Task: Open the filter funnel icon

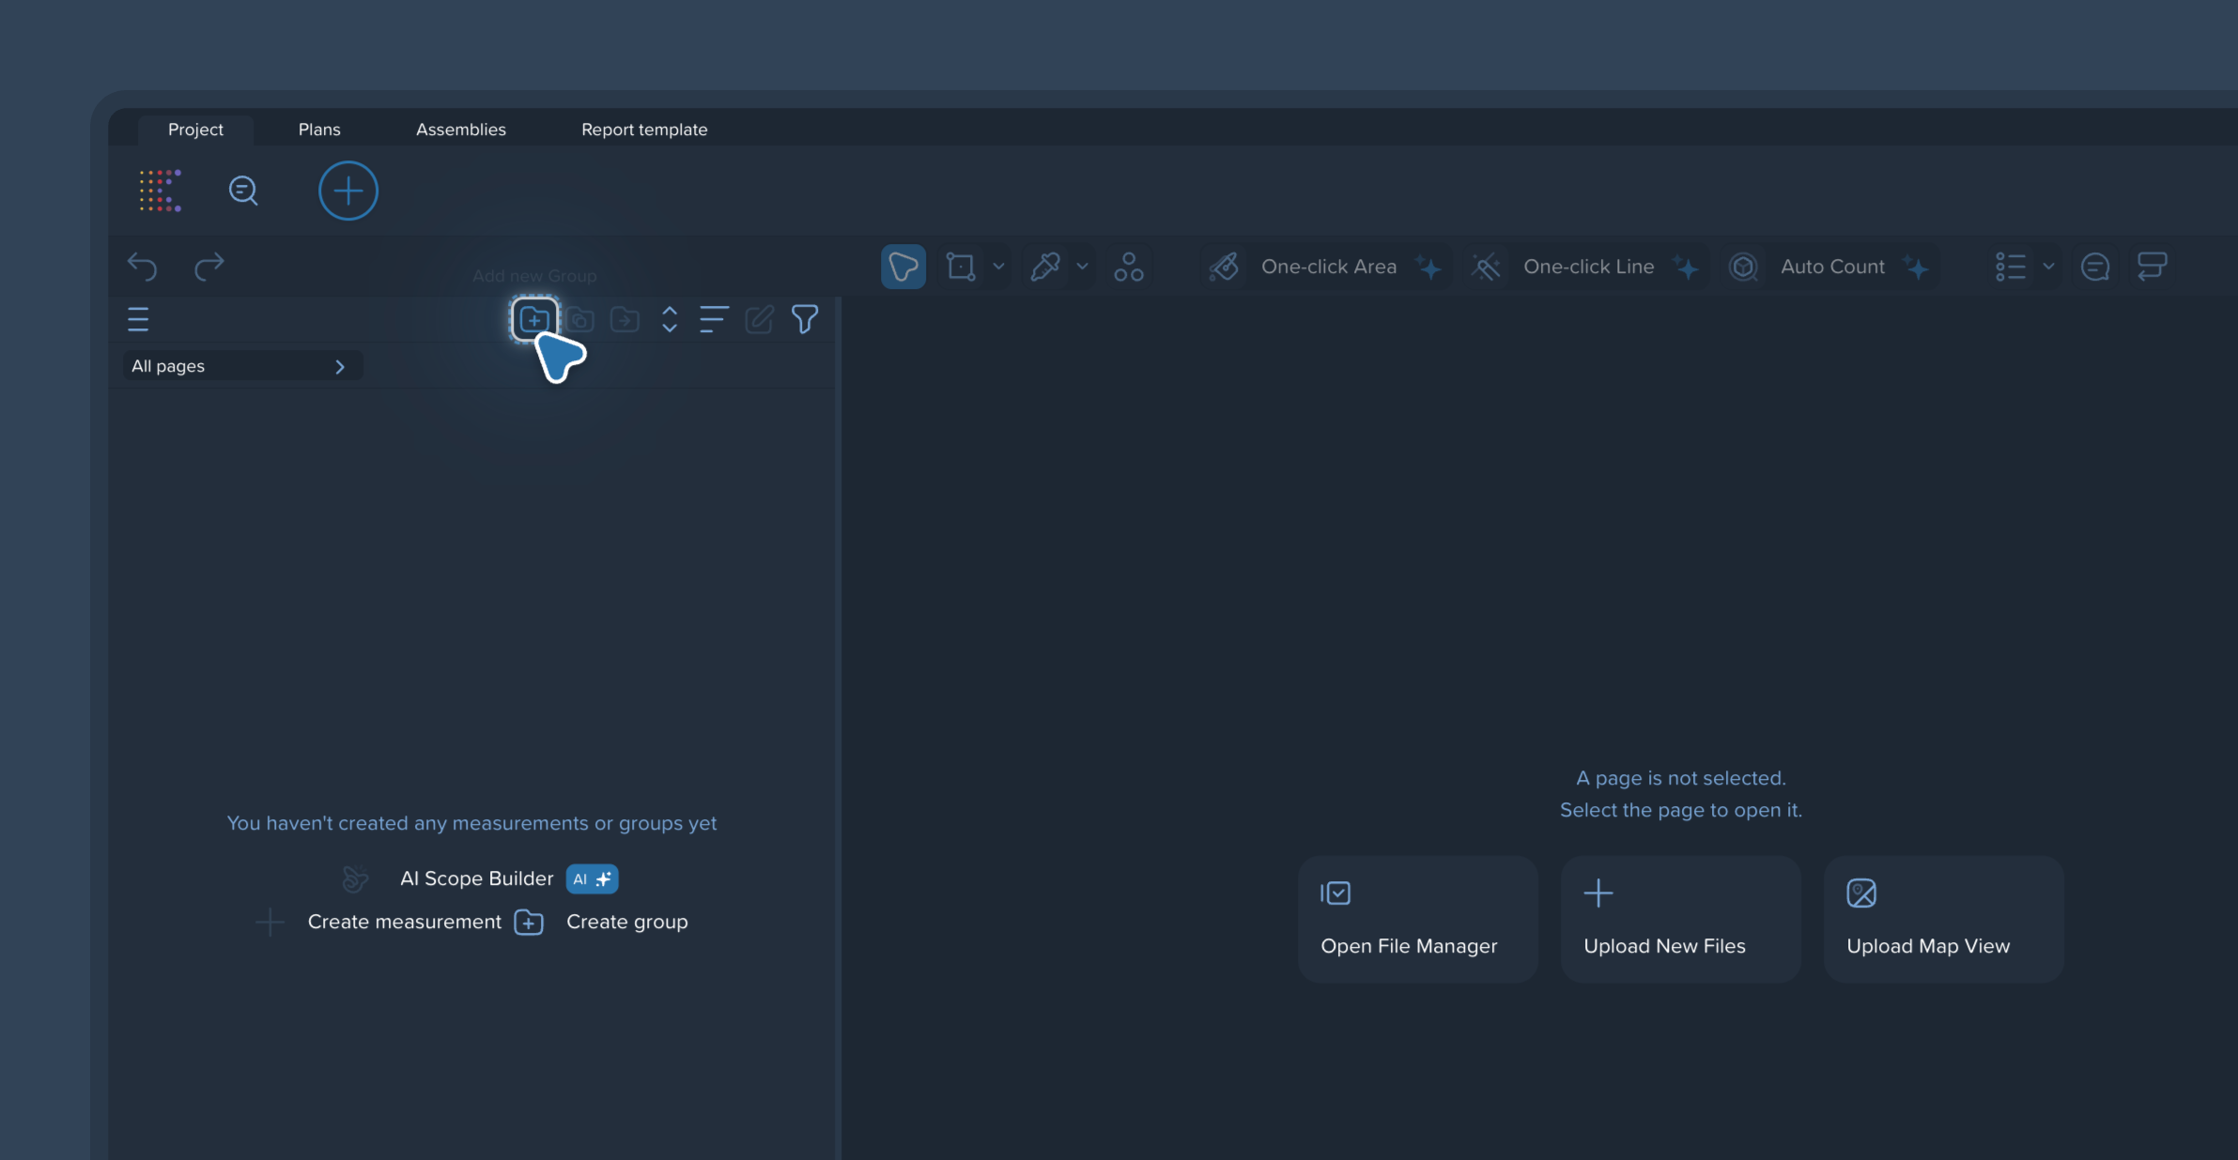Action: [x=804, y=319]
